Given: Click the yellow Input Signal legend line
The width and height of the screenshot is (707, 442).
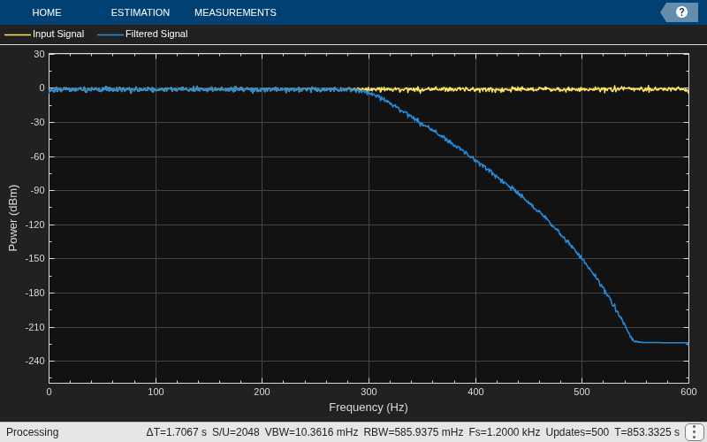Looking at the screenshot, I should [x=18, y=34].
